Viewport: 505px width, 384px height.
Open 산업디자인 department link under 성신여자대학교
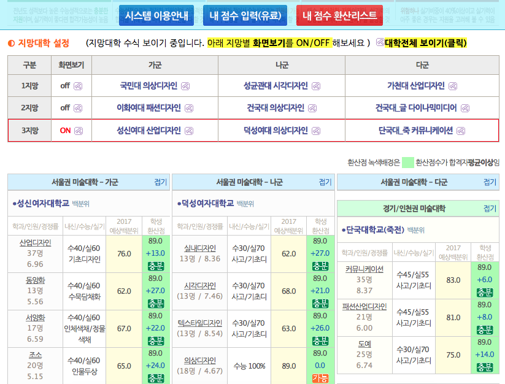point(36,243)
